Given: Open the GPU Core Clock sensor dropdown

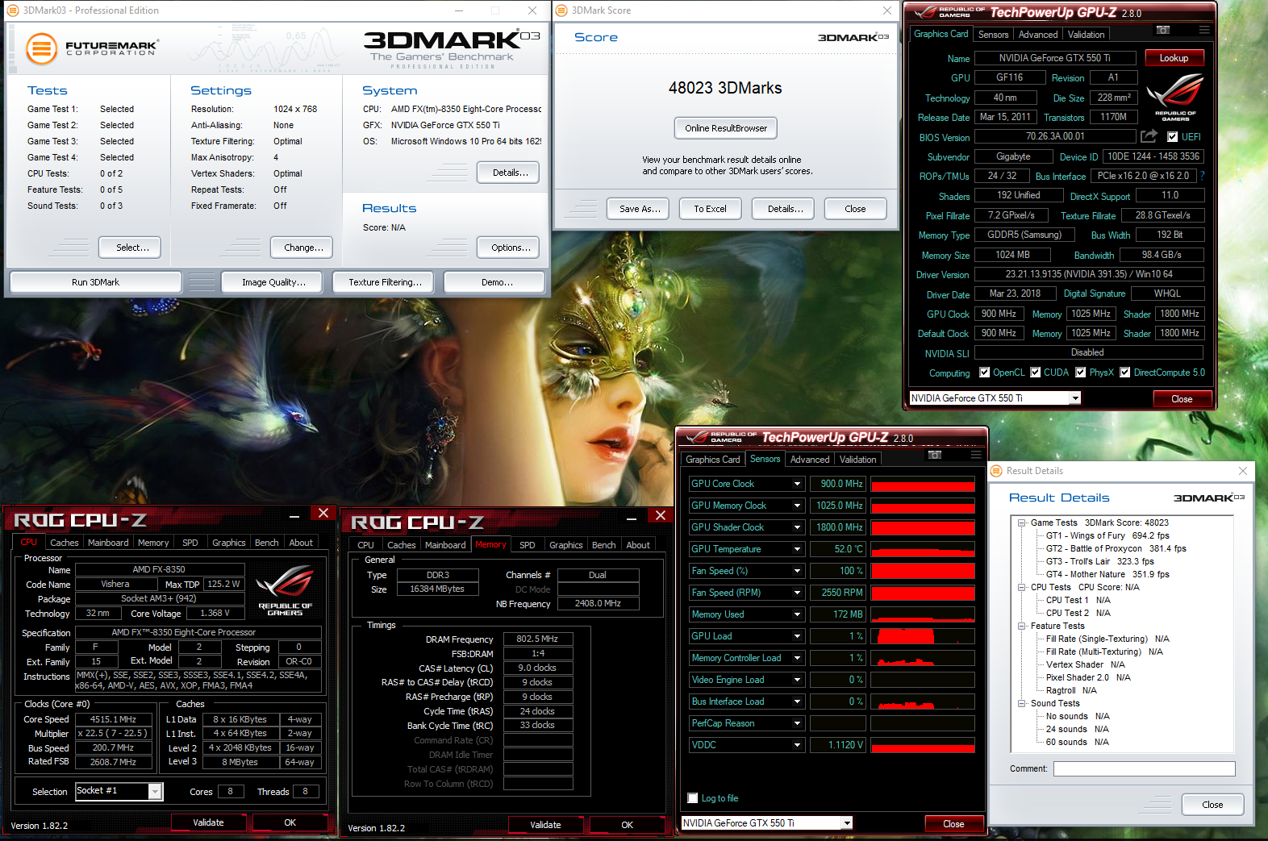Looking at the screenshot, I should point(797,484).
